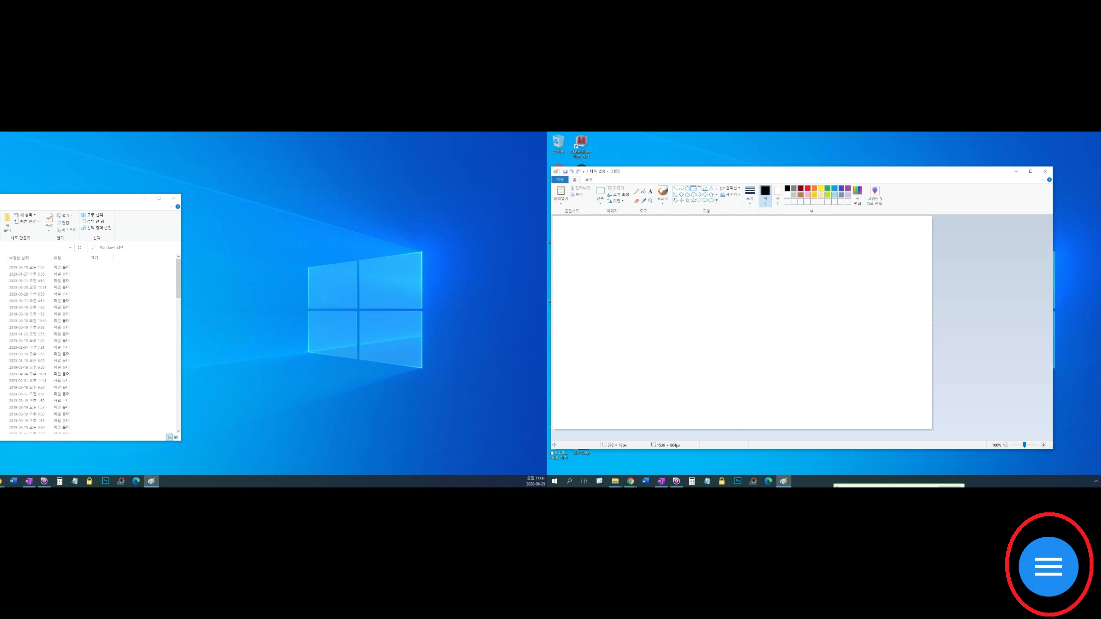Click the list view toggle in Explorer

point(170,437)
